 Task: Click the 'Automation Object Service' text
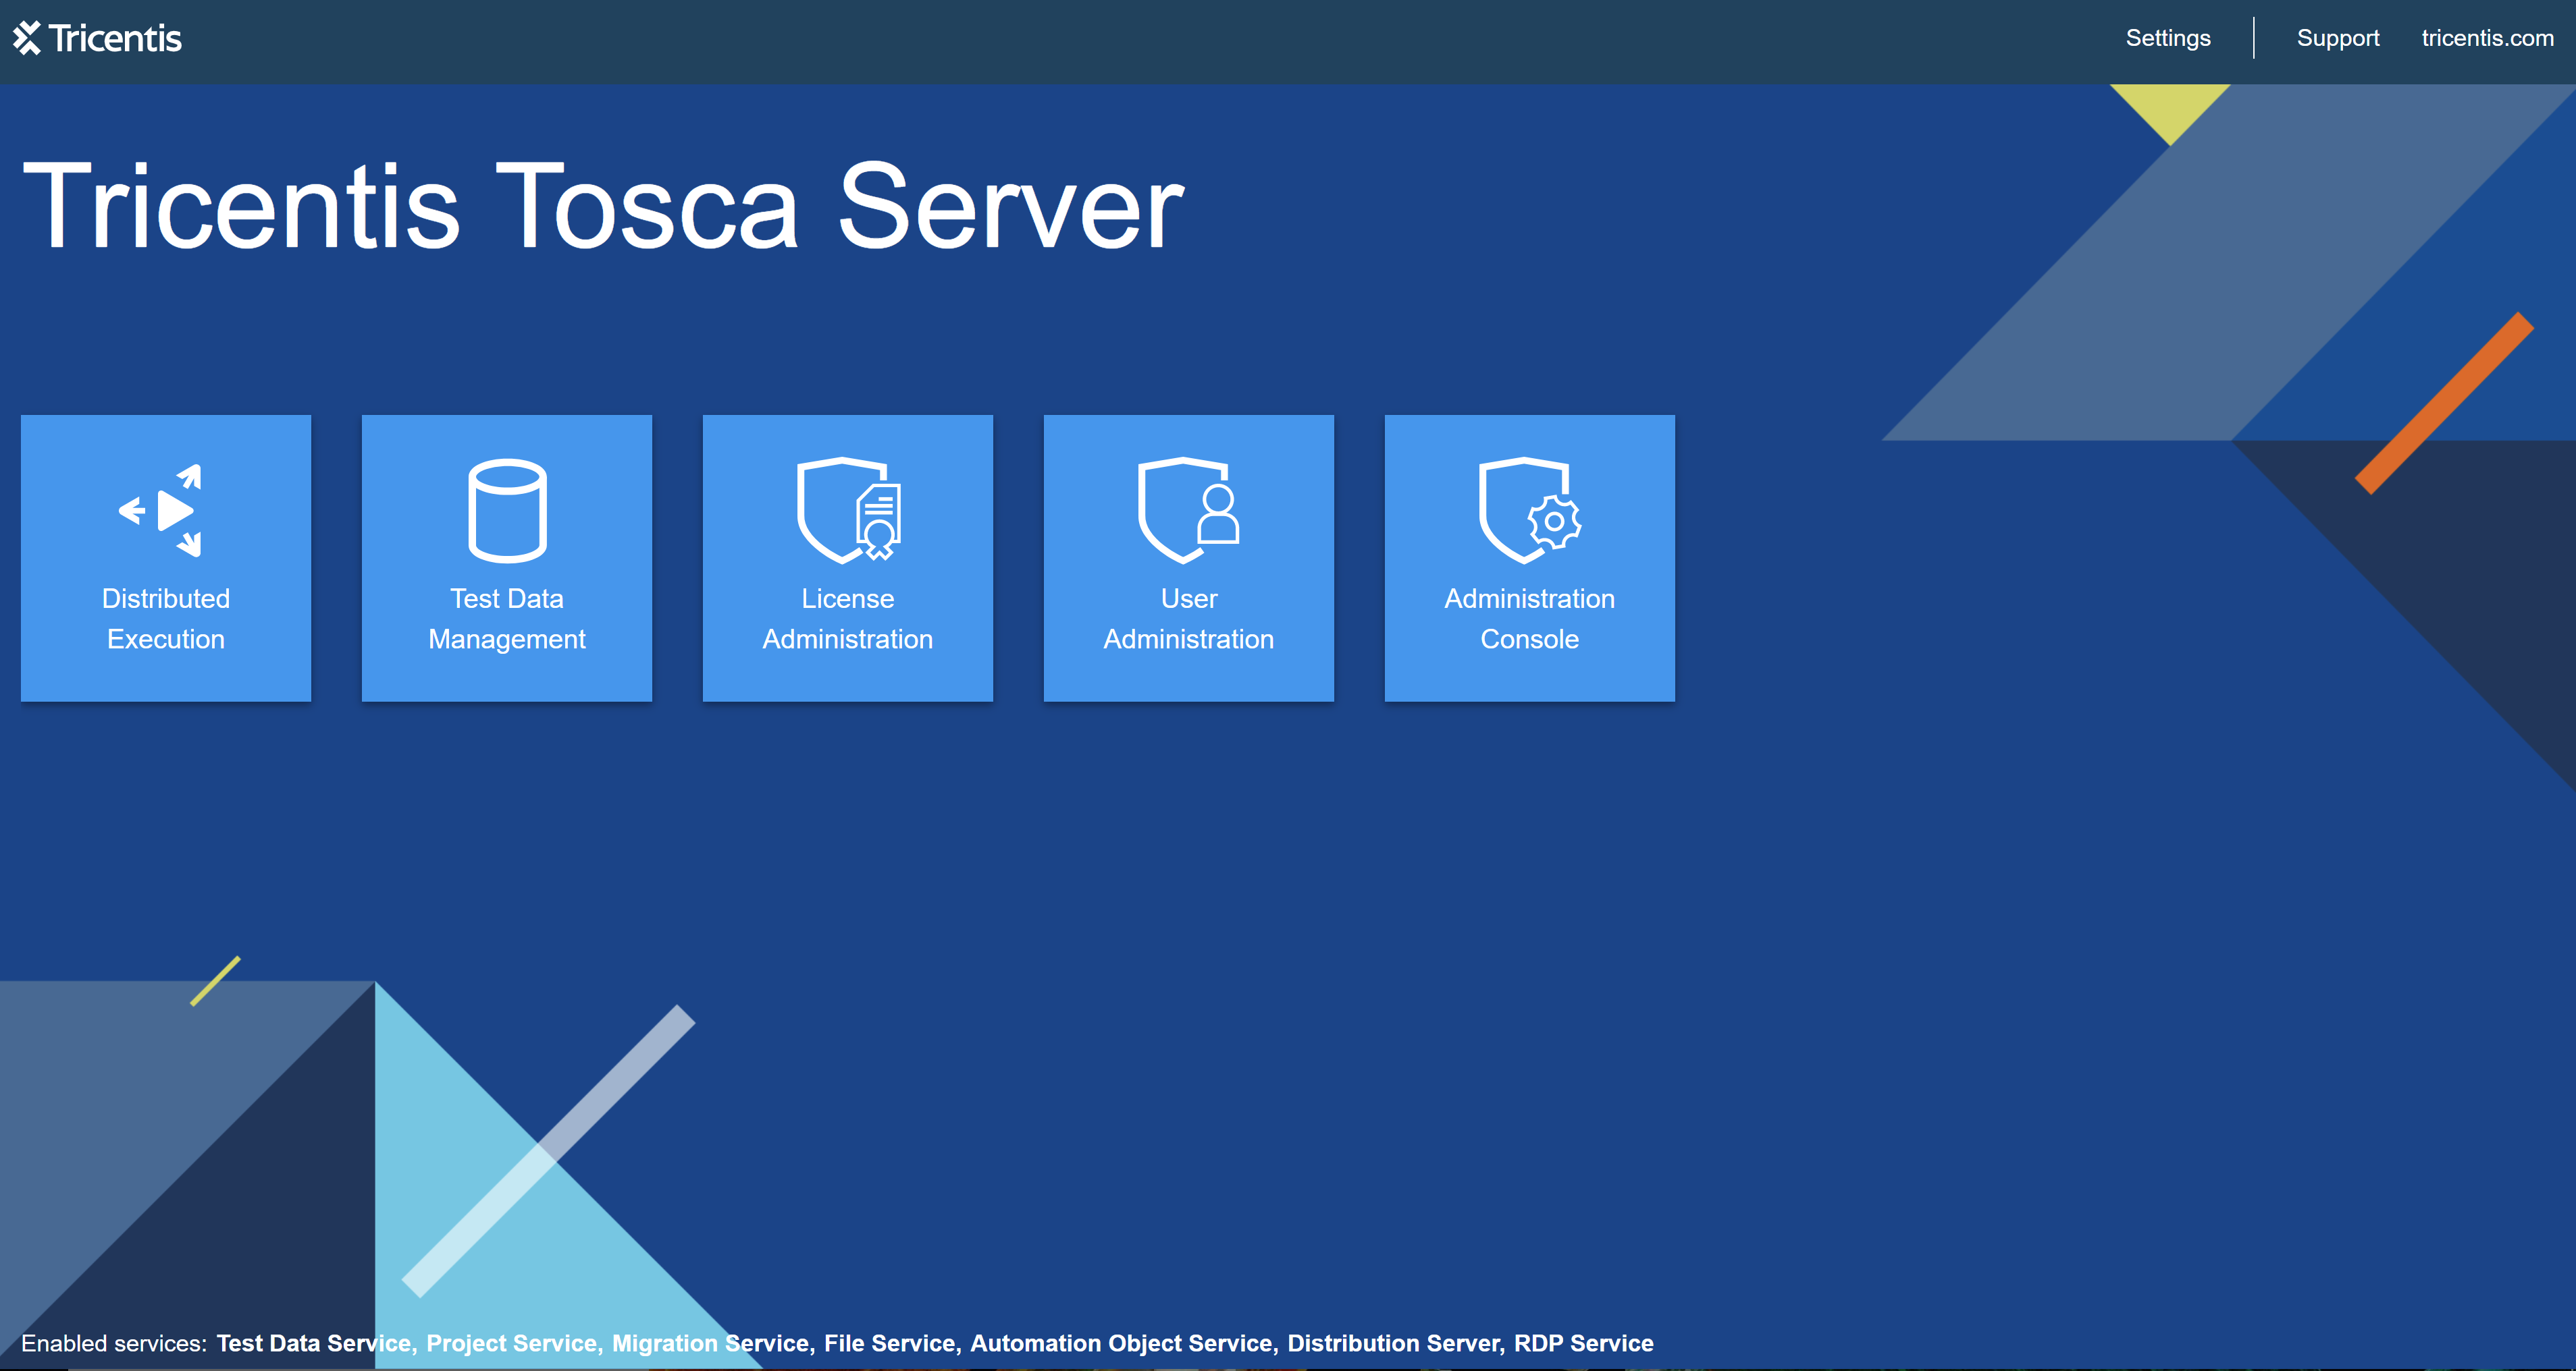(x=1121, y=1343)
